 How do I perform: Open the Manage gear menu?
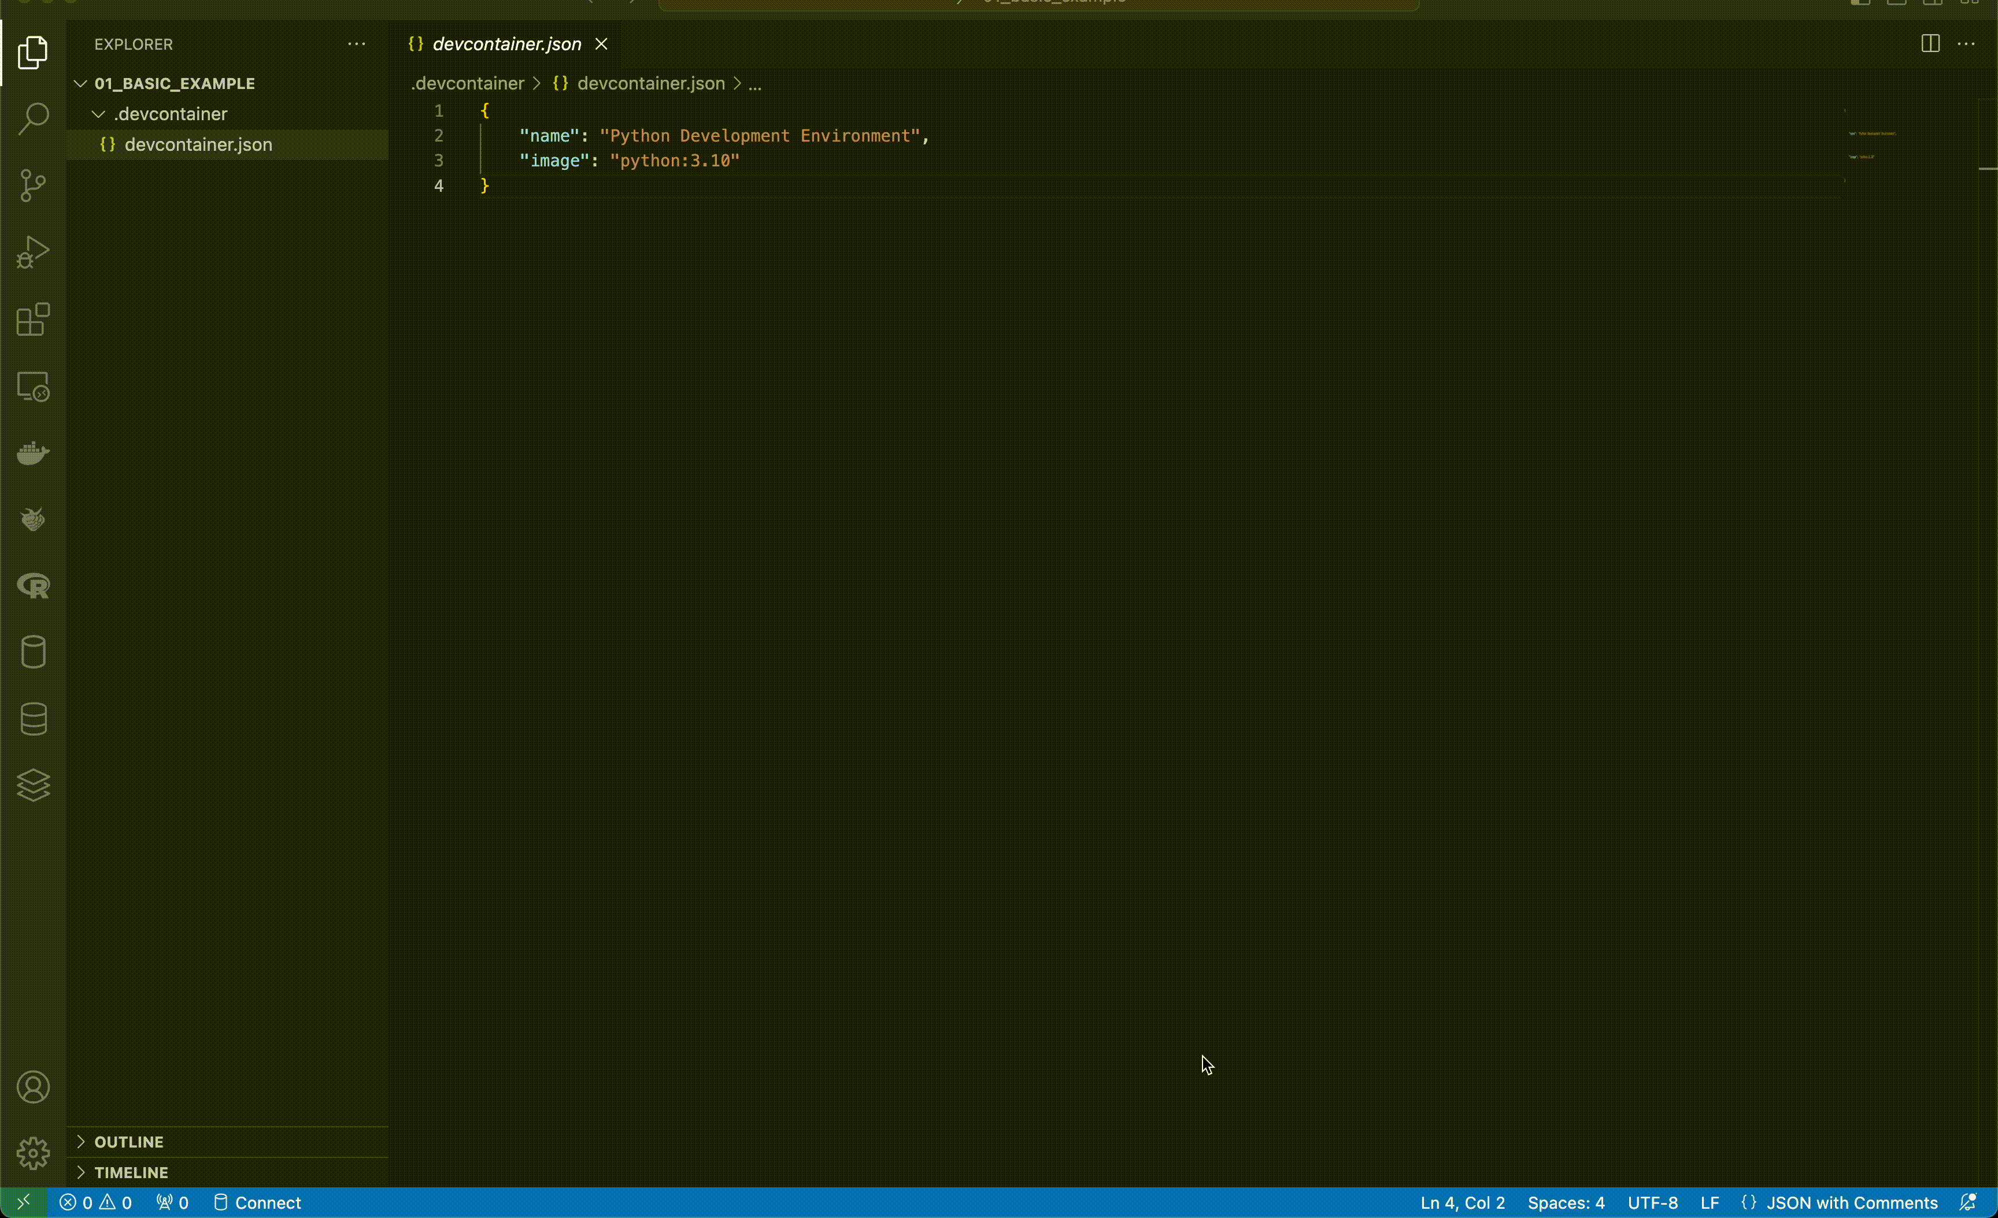[x=34, y=1152]
